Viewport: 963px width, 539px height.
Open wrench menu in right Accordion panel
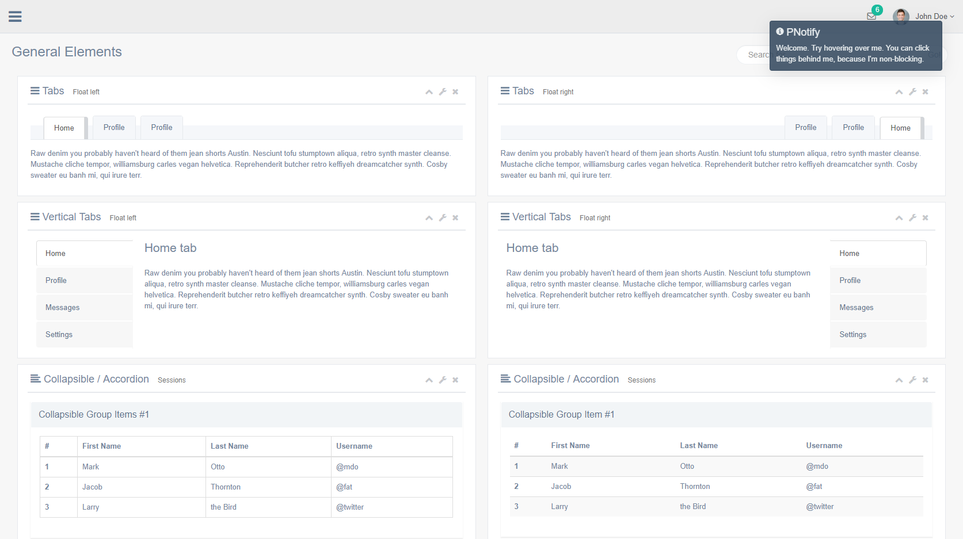click(x=912, y=380)
